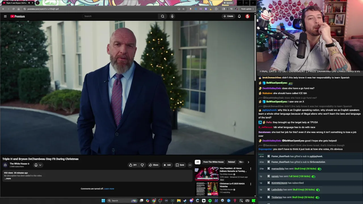Dislike the video with thumbs-down

[x=142, y=165]
